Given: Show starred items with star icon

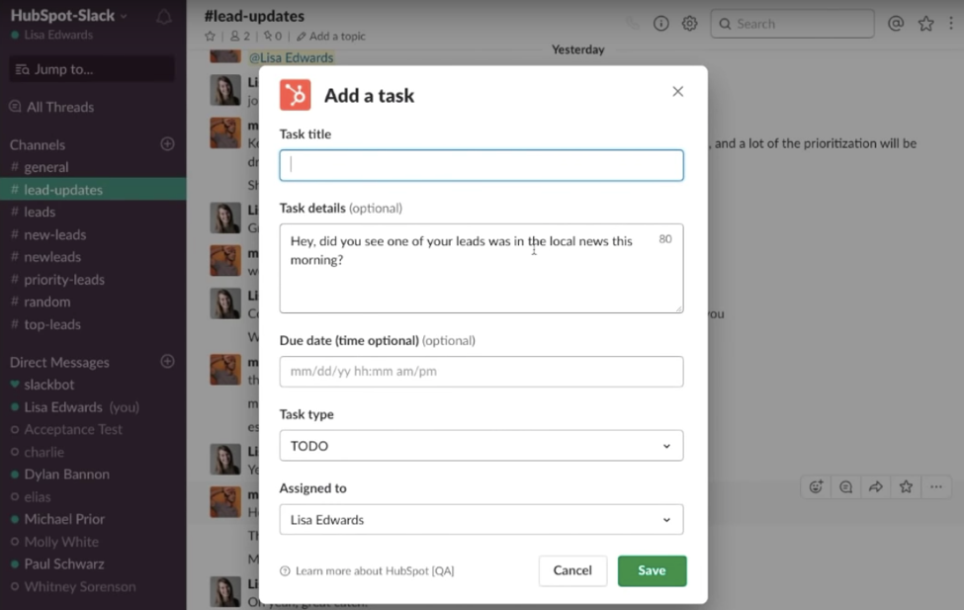Looking at the screenshot, I should point(925,24).
